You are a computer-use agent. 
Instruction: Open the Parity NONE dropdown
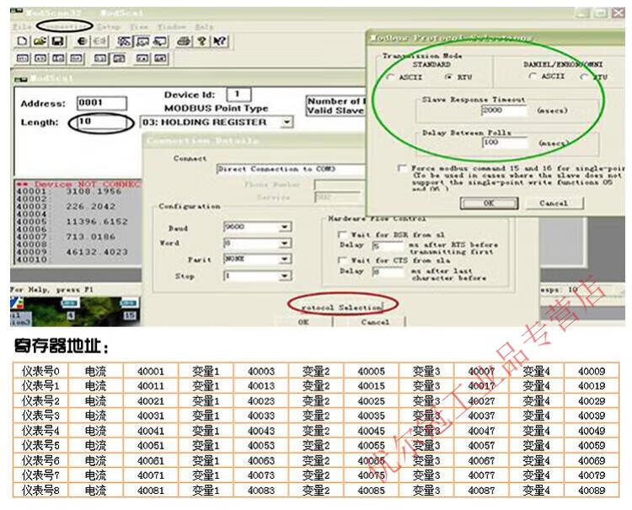[285, 260]
